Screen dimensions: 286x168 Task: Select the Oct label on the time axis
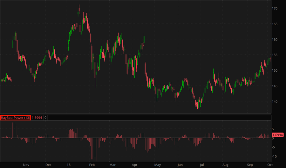pyautogui.click(x=269, y=165)
